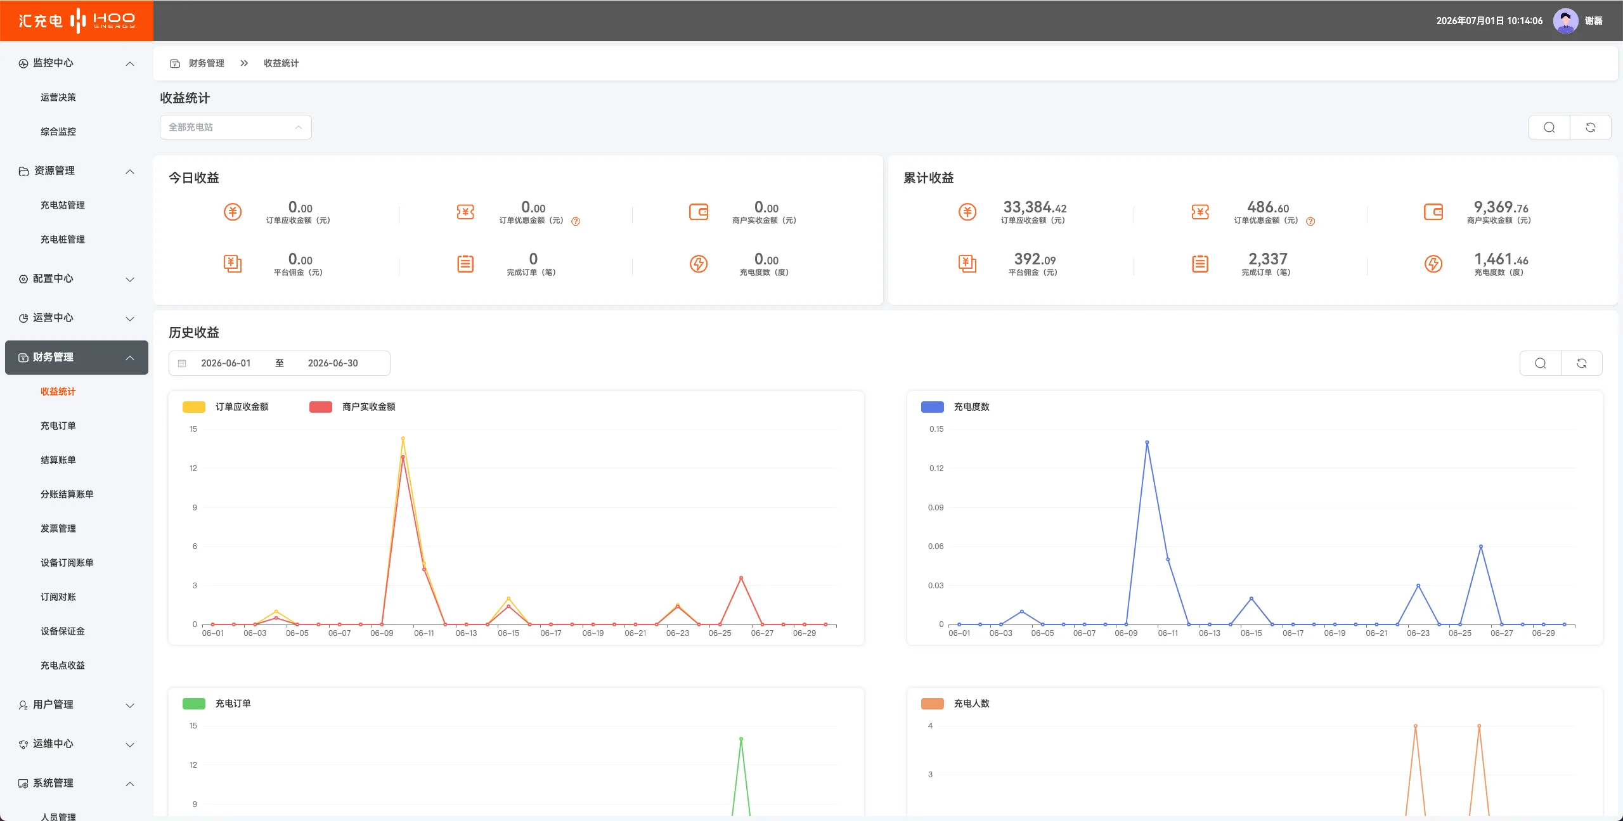The height and width of the screenshot is (821, 1623).
Task: Go to 订阅对账 page
Action: [x=58, y=597]
